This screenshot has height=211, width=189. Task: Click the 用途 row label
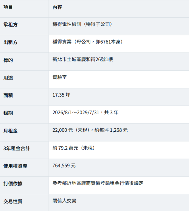click(8, 78)
